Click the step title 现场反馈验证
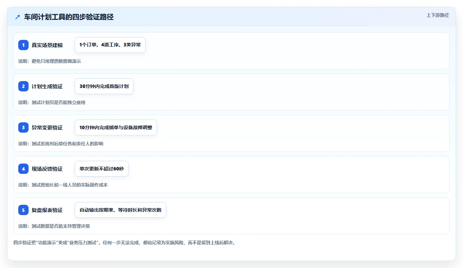 click(47, 169)
